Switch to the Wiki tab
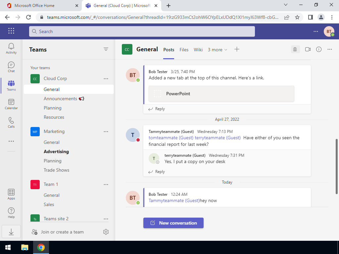339x254 pixels. point(198,50)
